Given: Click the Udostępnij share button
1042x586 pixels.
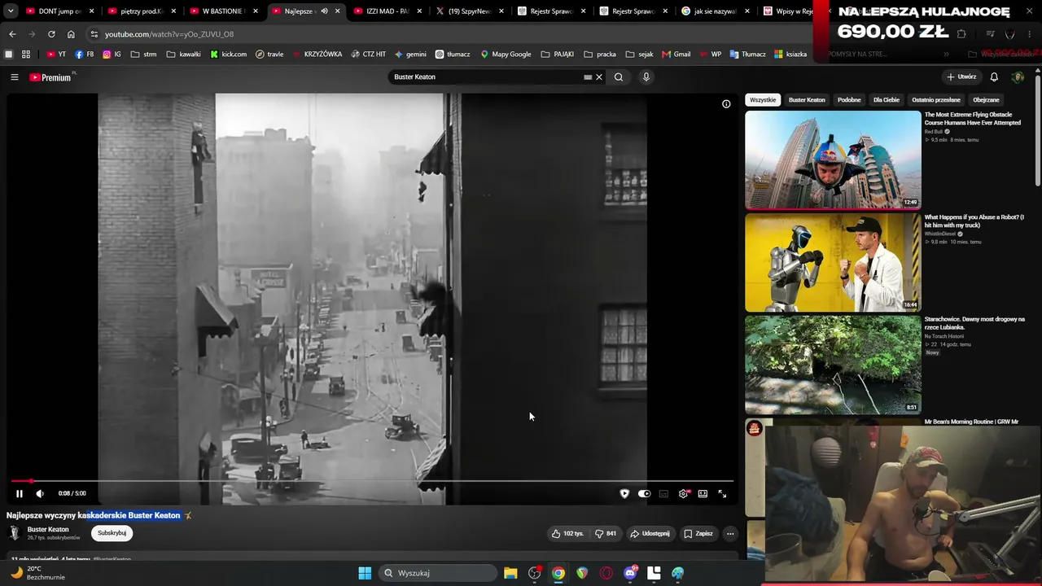Looking at the screenshot, I should tap(650, 533).
